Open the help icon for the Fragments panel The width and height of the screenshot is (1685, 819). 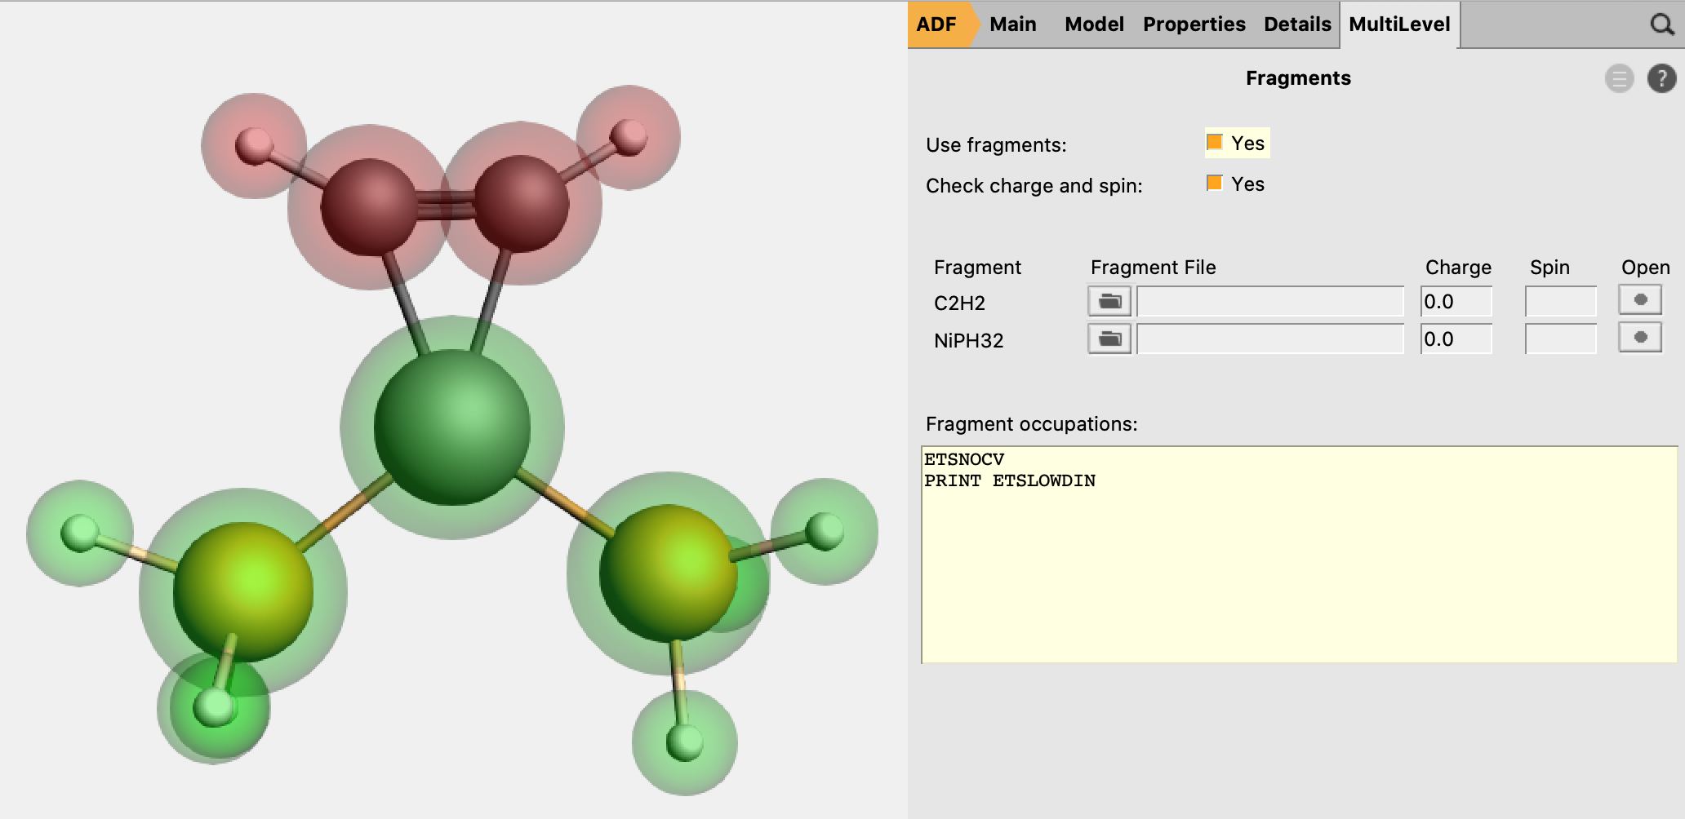point(1661,78)
